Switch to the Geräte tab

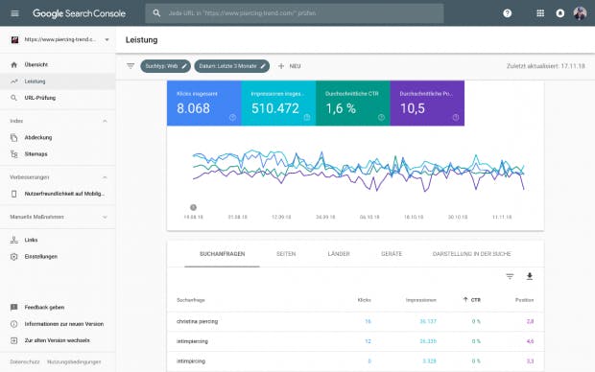[x=392, y=254]
